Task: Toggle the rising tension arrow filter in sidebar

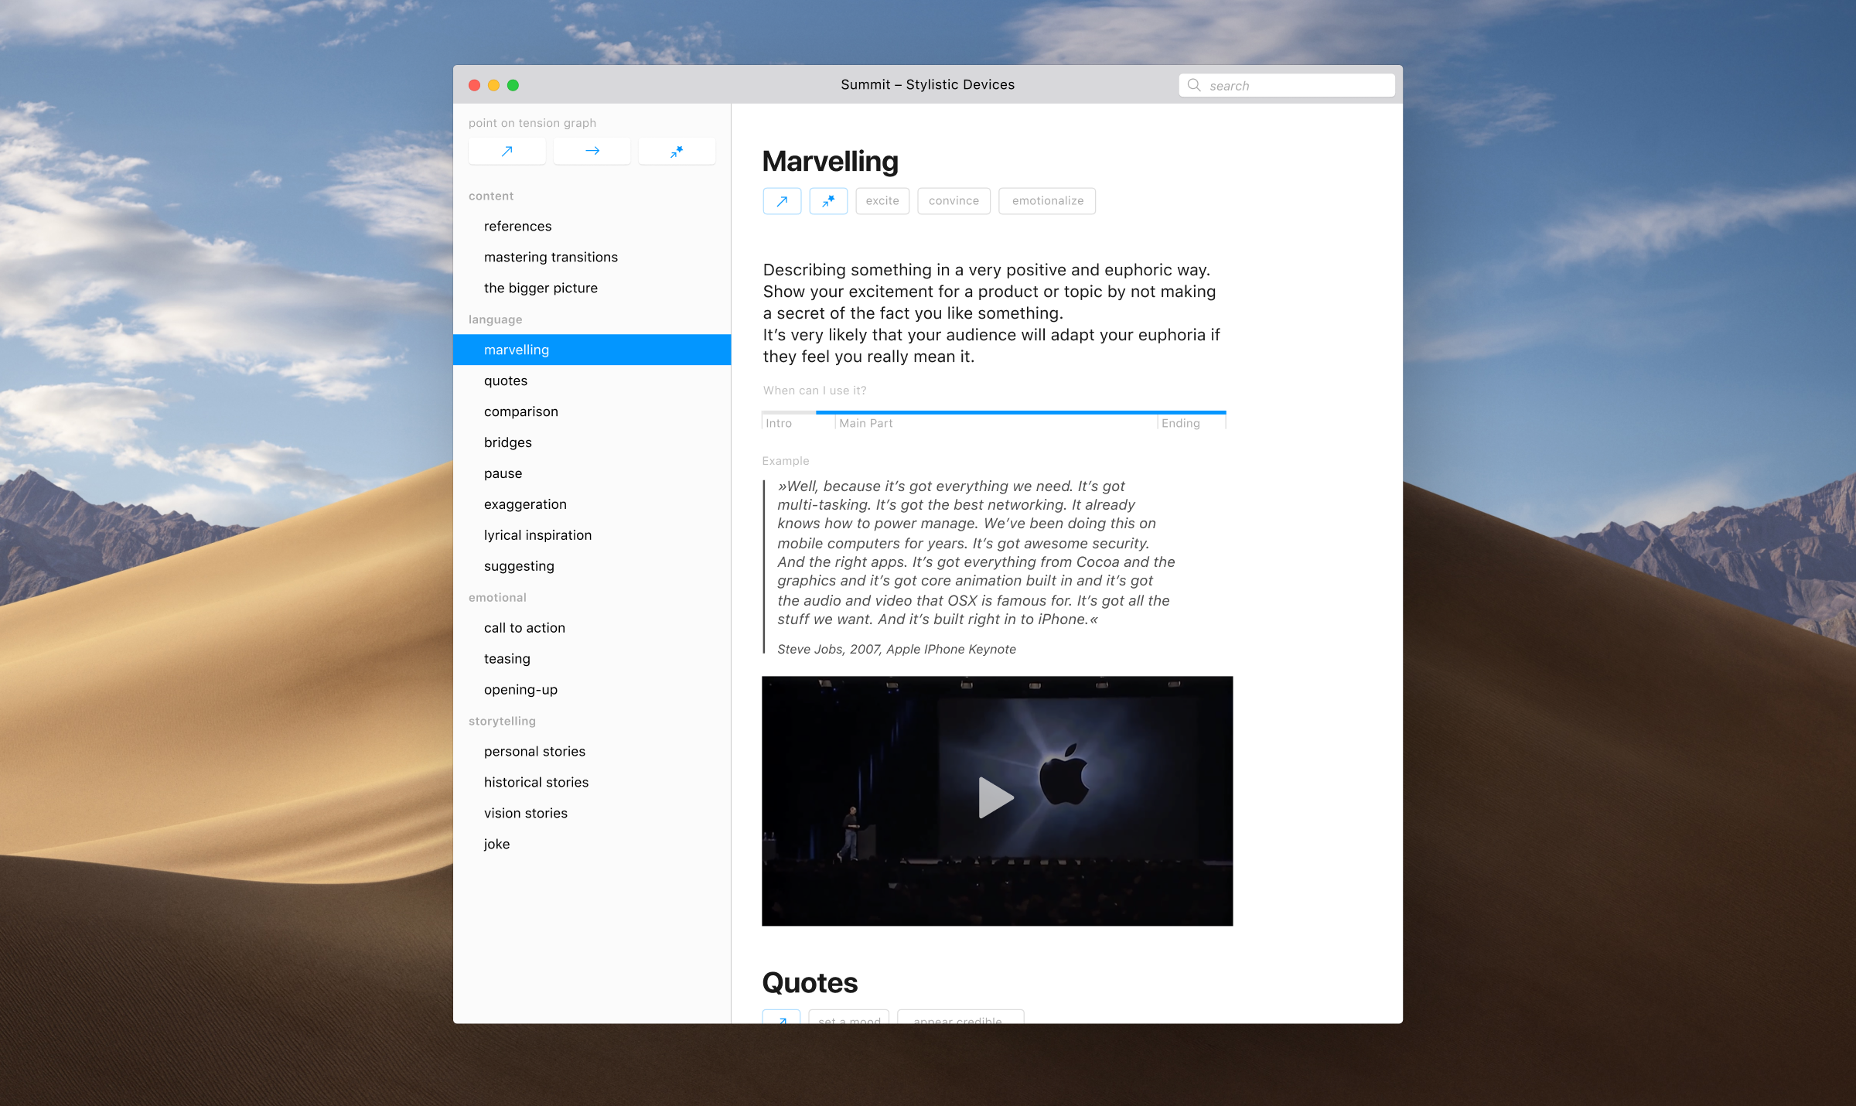Action: click(x=507, y=151)
